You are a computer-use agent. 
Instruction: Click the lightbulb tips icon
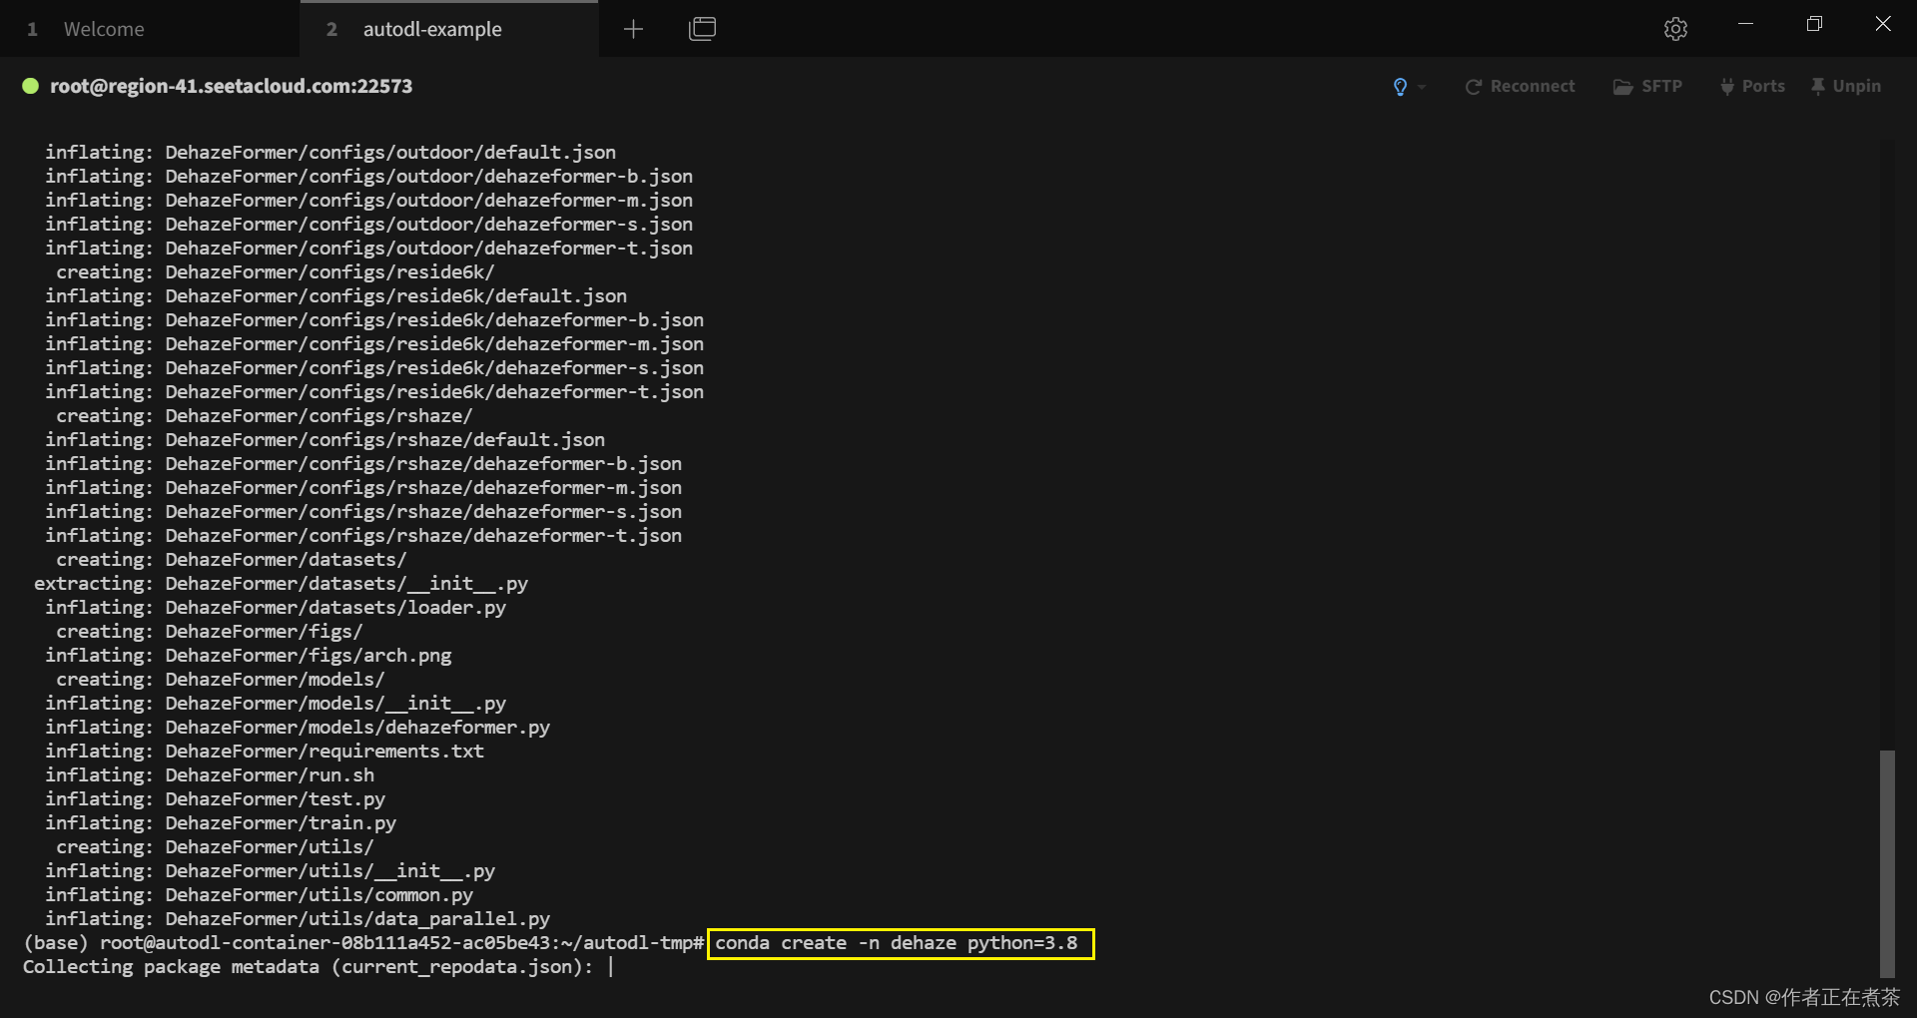(x=1400, y=87)
